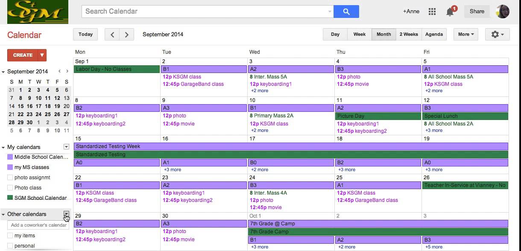
Task: Open My calendars options dropdown
Action: click(x=66, y=147)
